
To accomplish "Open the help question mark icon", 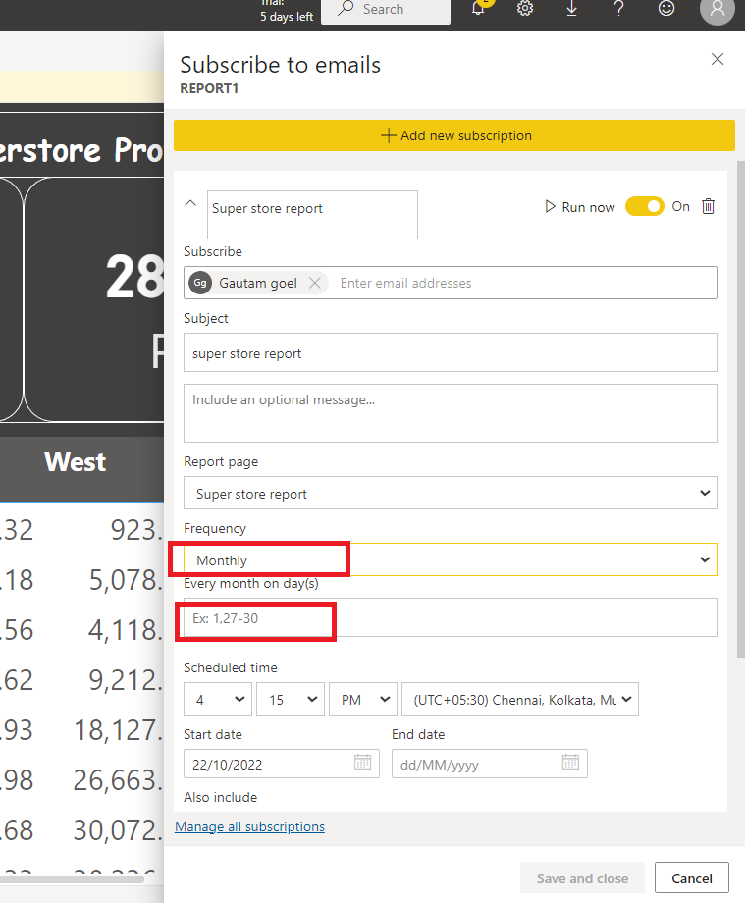I will click(619, 8).
